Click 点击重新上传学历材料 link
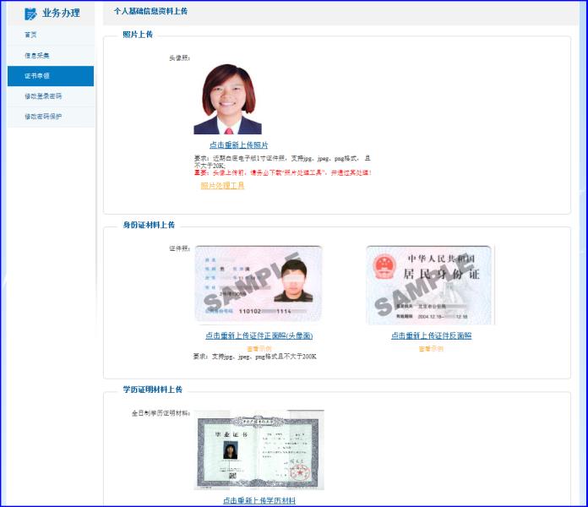Screen dimensions: 588x507 [259, 500]
